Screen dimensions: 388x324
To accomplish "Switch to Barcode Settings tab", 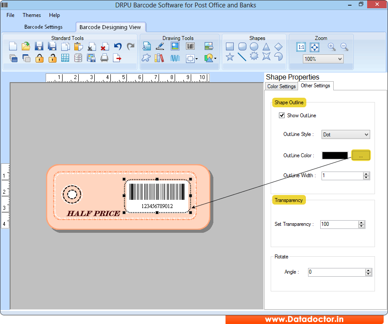I will click(x=43, y=27).
